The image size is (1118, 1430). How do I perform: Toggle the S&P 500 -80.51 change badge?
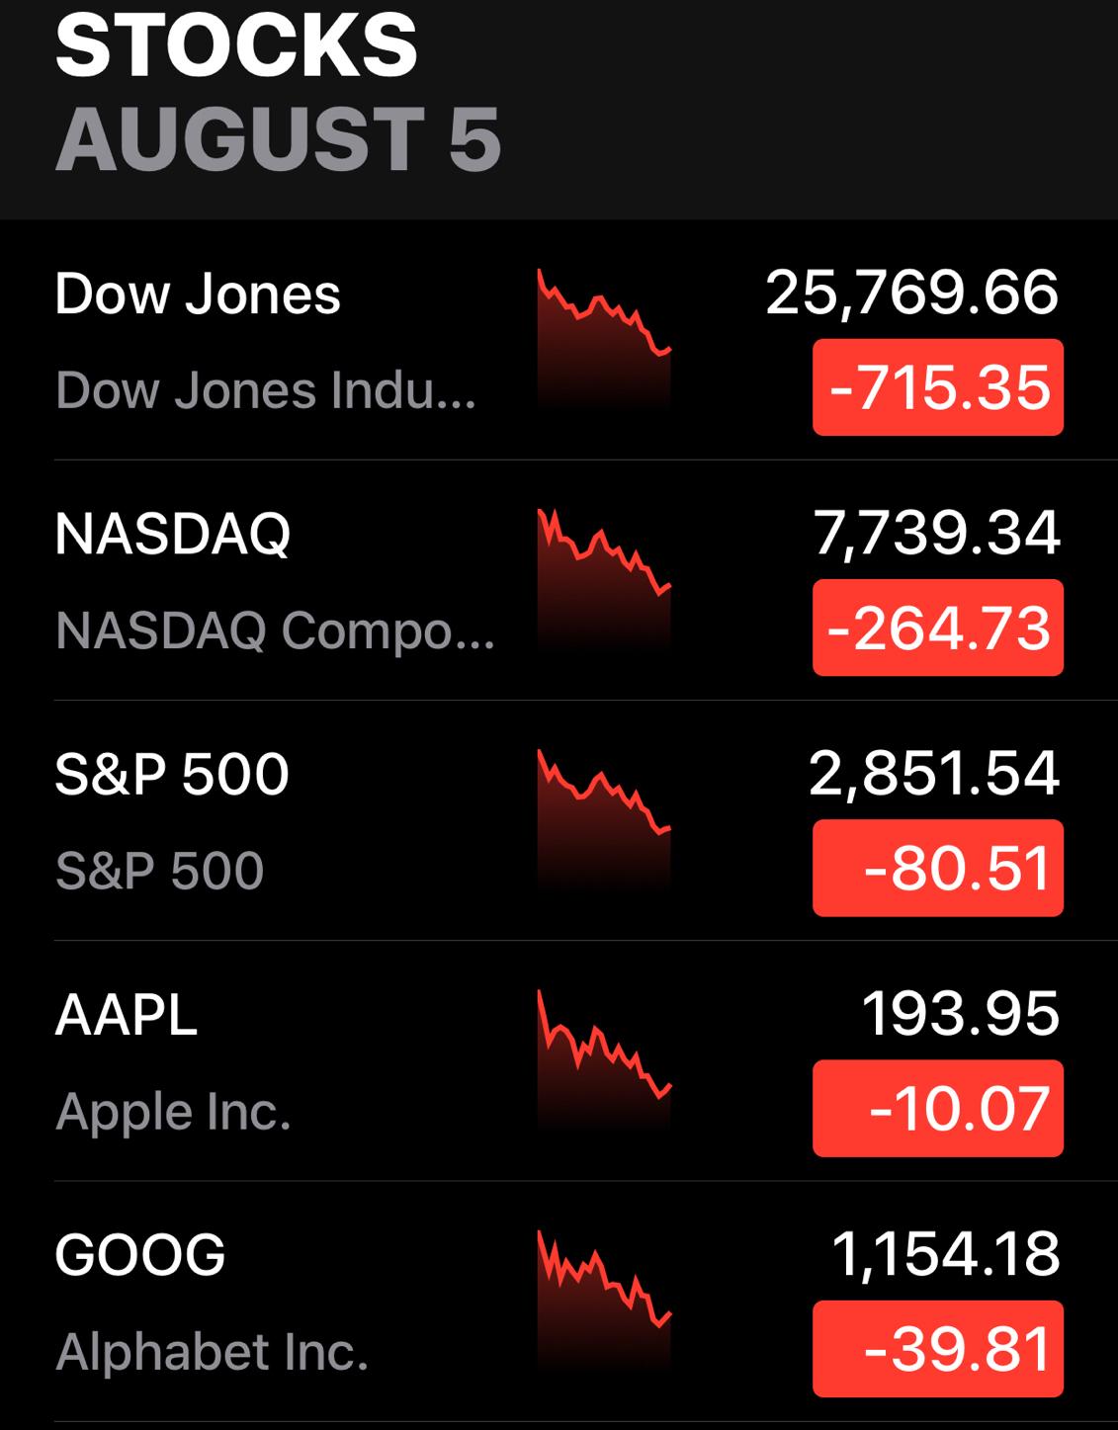coord(937,868)
